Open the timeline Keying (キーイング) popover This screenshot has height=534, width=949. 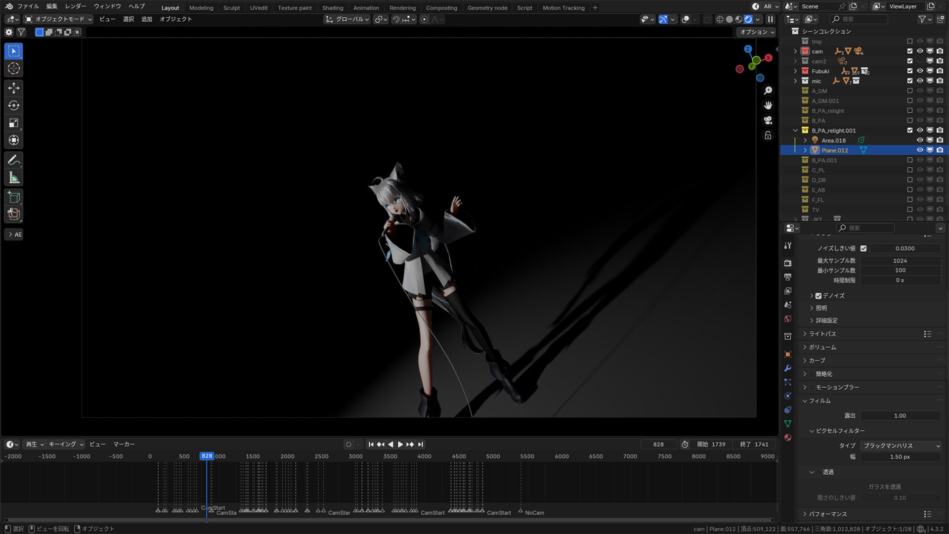pyautogui.click(x=66, y=445)
